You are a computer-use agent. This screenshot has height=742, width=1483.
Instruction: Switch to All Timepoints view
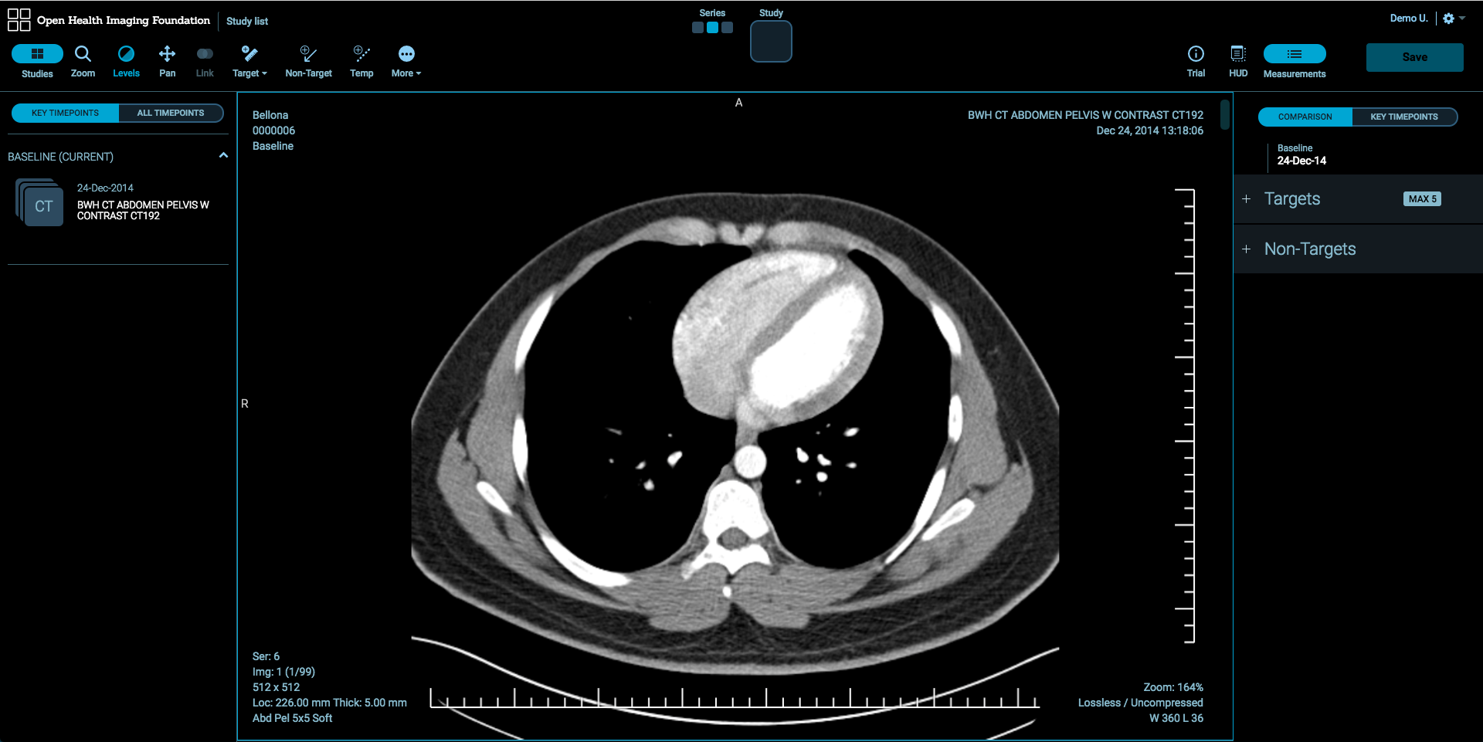click(171, 113)
